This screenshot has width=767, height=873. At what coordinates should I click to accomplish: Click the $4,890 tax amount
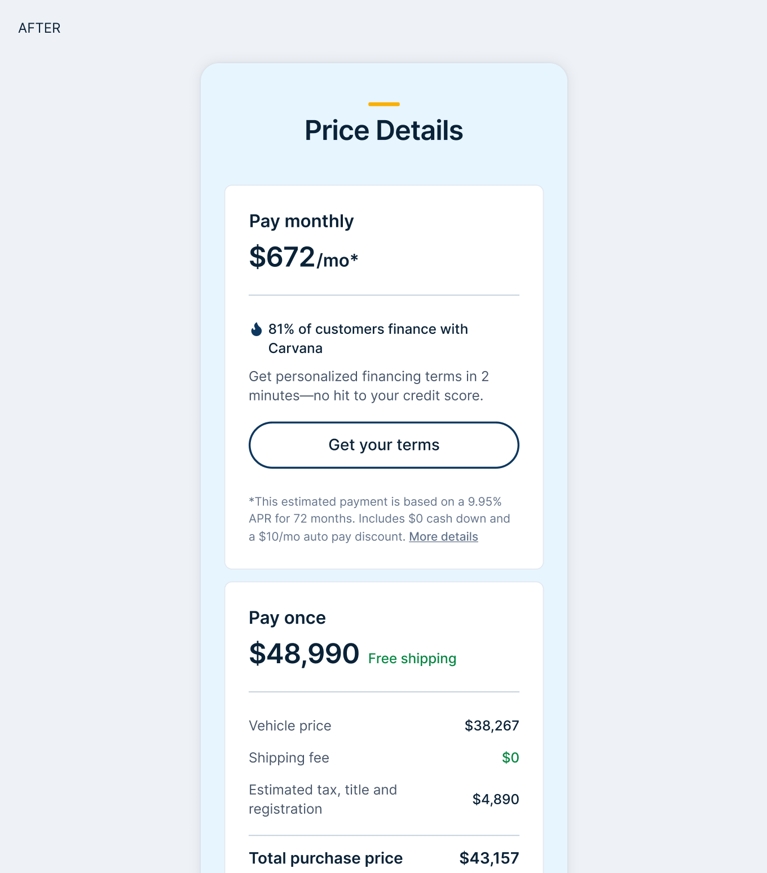[x=495, y=799]
